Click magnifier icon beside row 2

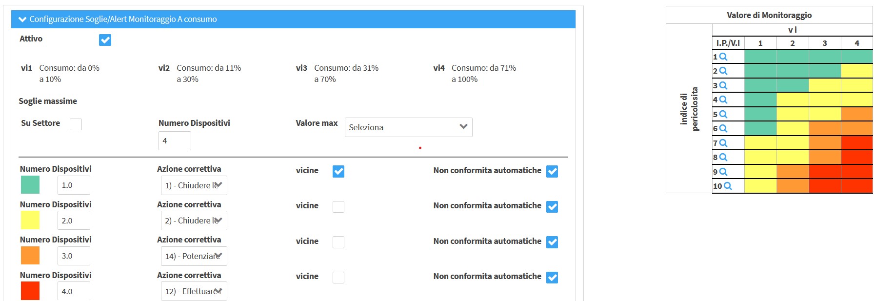click(723, 71)
